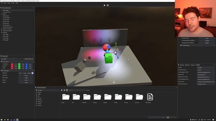This screenshot has width=216, height=121.
Task: Open the Script menu
Action: coord(13,3)
